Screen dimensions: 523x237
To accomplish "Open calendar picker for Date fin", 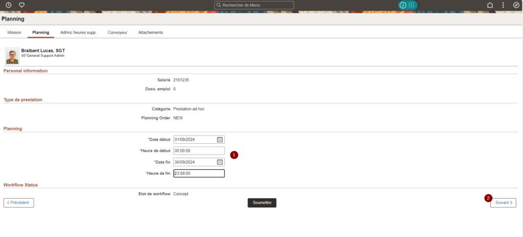I will pyautogui.click(x=220, y=162).
